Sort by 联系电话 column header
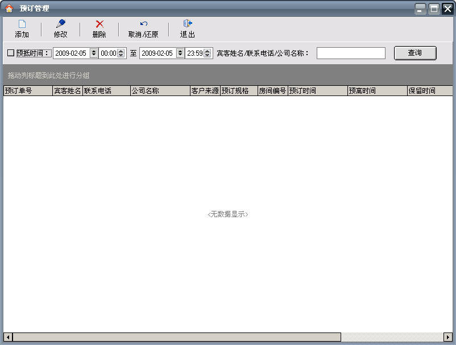The height and width of the screenshot is (345, 456). coord(106,91)
